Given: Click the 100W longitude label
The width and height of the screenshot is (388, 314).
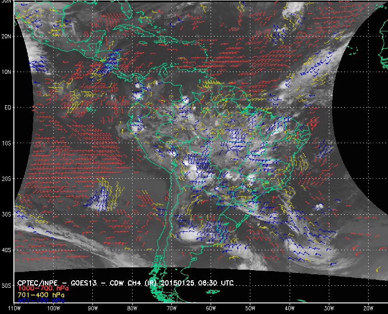Looking at the screenshot, I should point(54,308).
